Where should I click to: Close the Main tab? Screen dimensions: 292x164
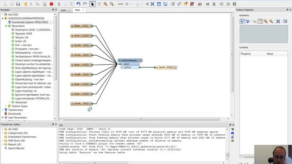[x=83, y=10]
